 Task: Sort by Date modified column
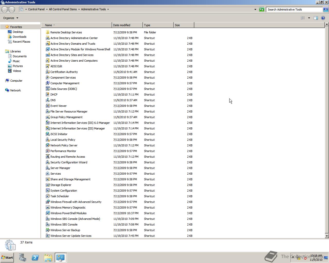point(127,25)
